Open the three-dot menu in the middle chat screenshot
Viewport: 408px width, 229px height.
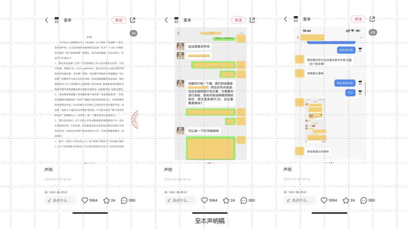coord(242,33)
